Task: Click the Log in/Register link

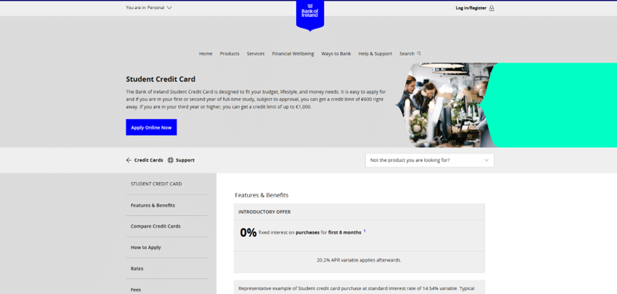Action: 471,8
